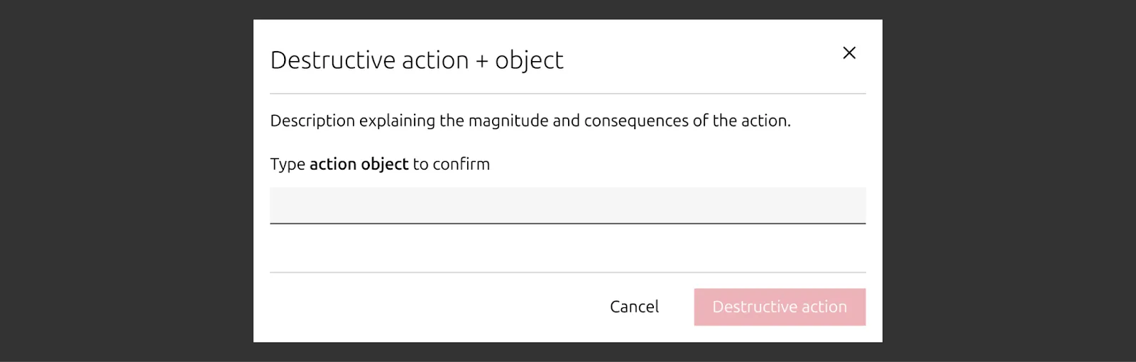Viewport: 1136px width, 362px height.
Task: Click the "Type action object to confirm" label
Action: (x=380, y=164)
